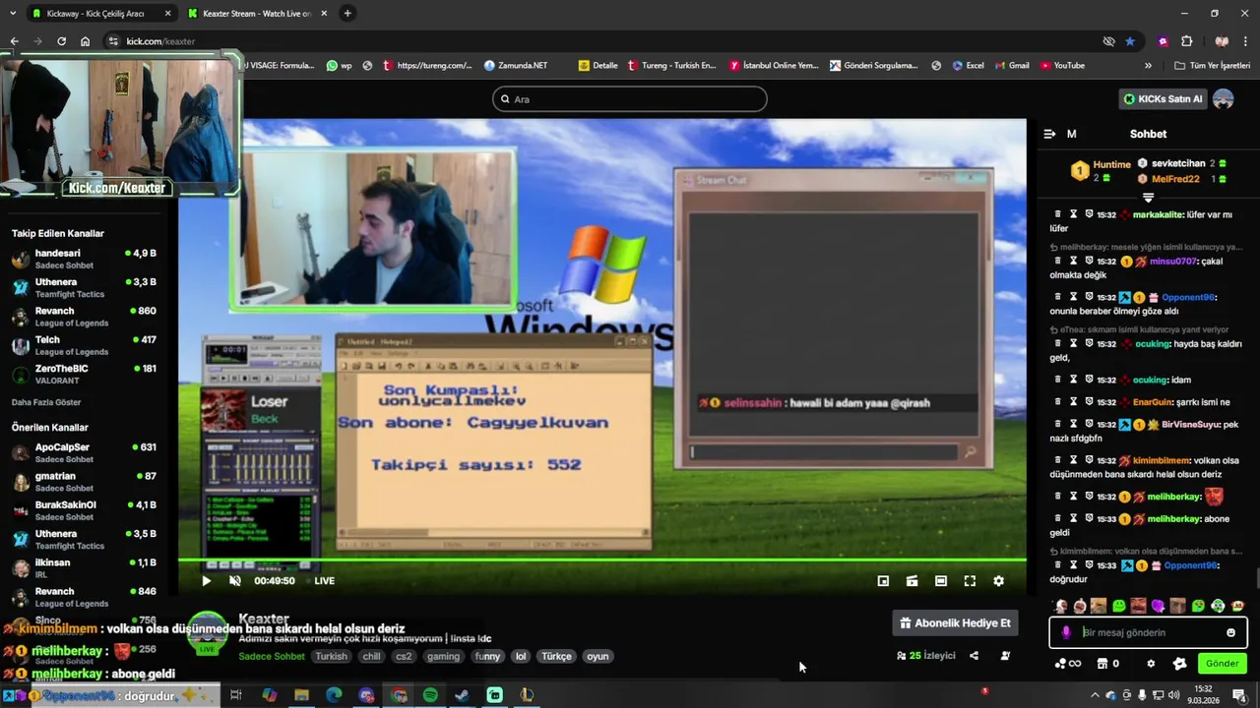Image resolution: width=1260 pixels, height=708 pixels.
Task: Open Telch League of Legends channel
Action: point(84,345)
